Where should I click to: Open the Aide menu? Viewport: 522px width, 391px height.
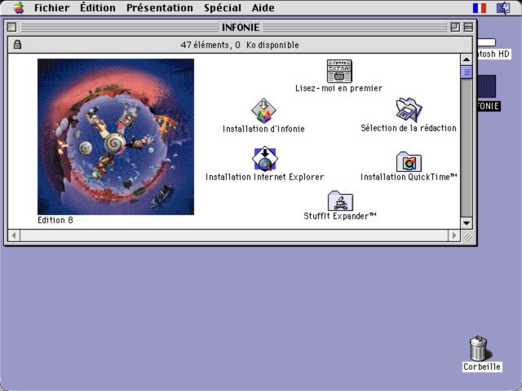[263, 7]
